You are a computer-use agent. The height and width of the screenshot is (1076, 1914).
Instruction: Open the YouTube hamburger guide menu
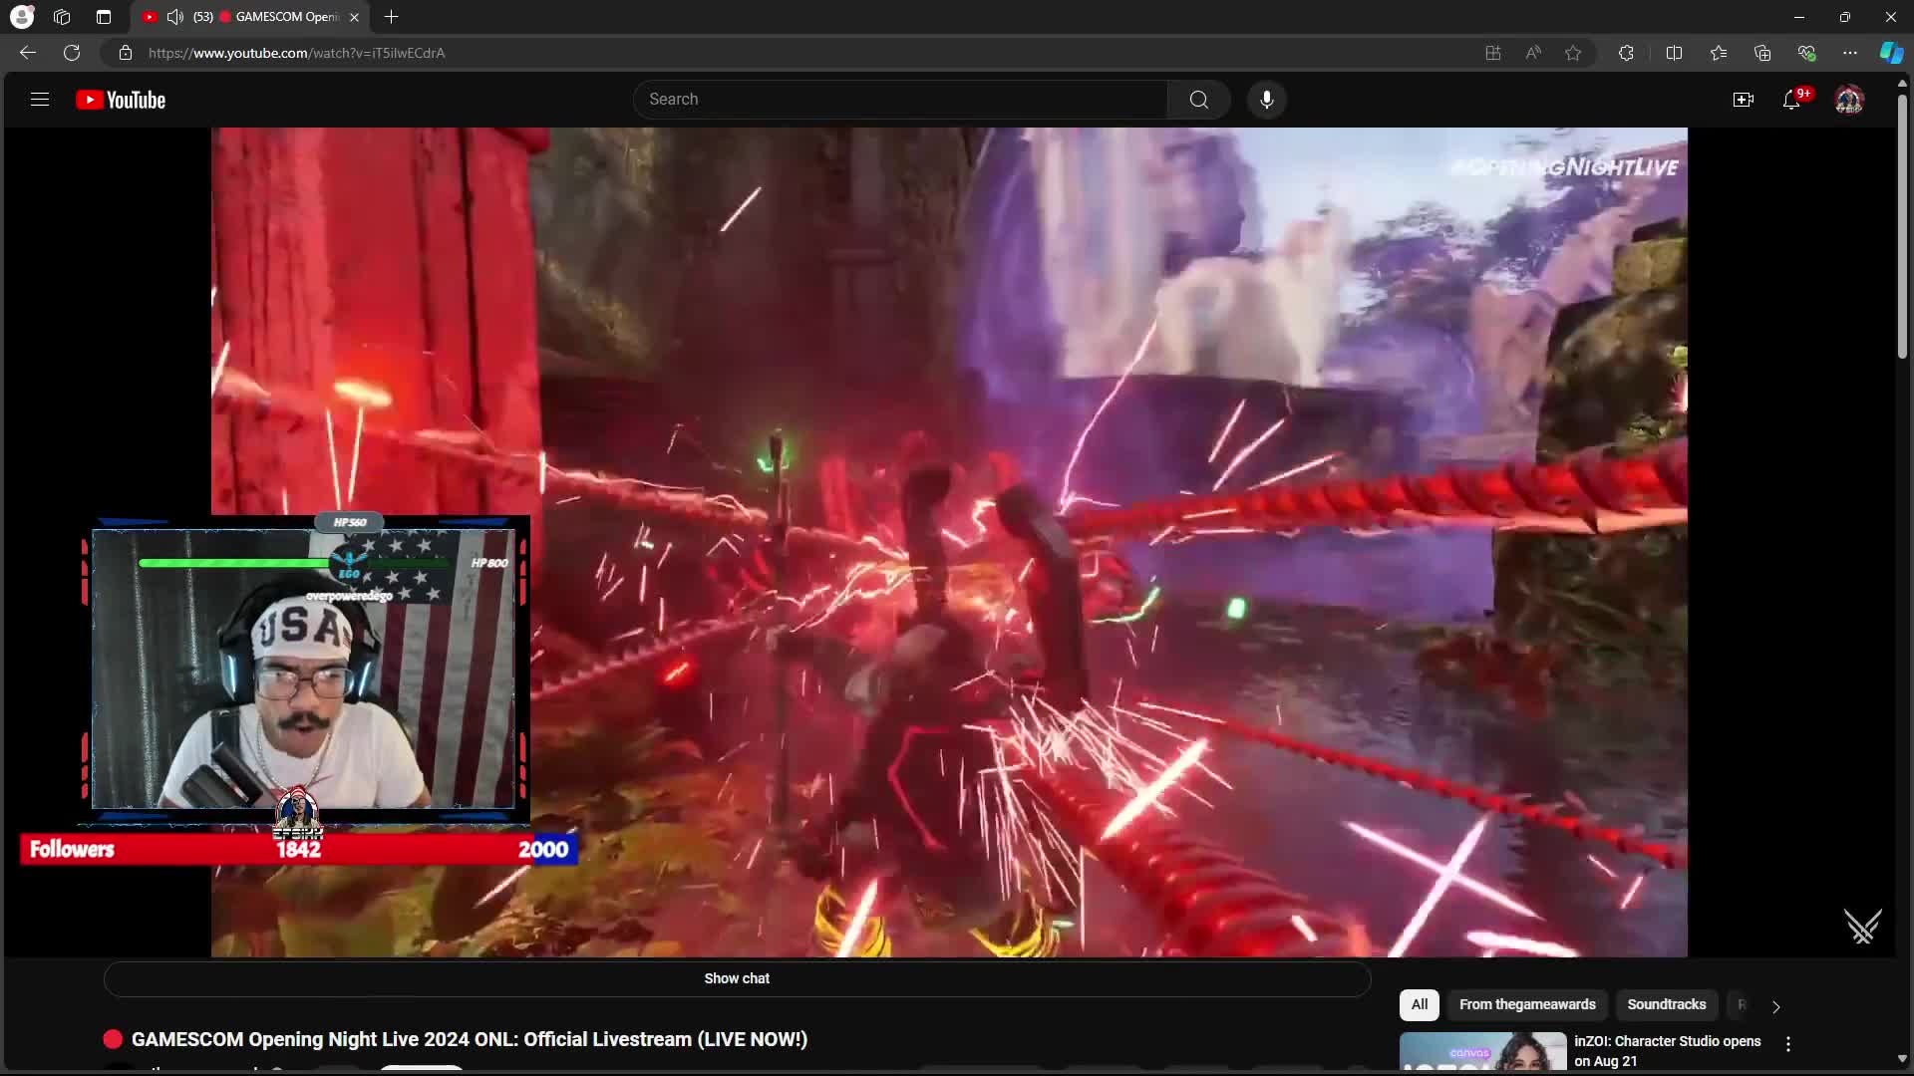(40, 100)
